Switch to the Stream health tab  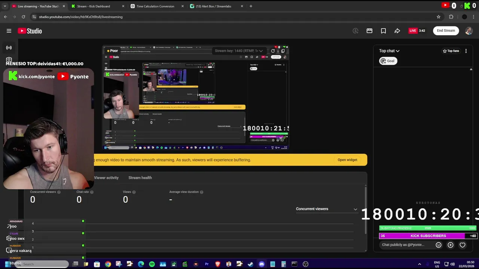pos(140,178)
